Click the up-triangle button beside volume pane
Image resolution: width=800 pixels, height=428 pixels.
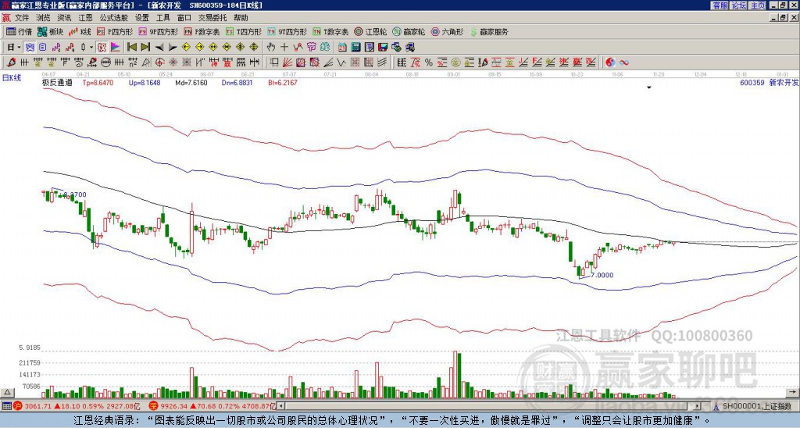pyautogui.click(x=7, y=392)
